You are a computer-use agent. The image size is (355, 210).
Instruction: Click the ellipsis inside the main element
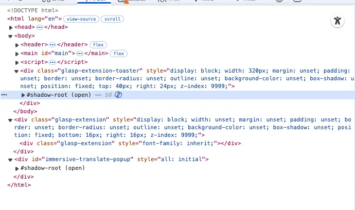(x=80, y=54)
